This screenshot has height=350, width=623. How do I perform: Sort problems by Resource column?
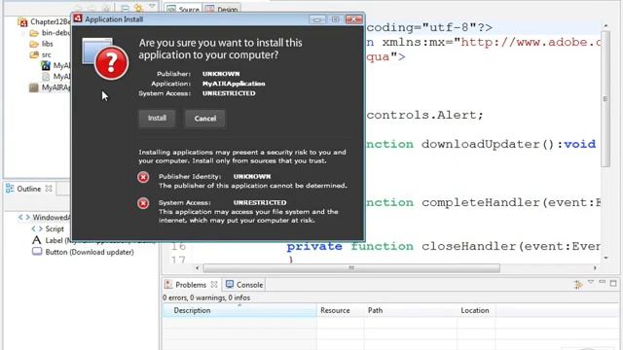(341, 310)
